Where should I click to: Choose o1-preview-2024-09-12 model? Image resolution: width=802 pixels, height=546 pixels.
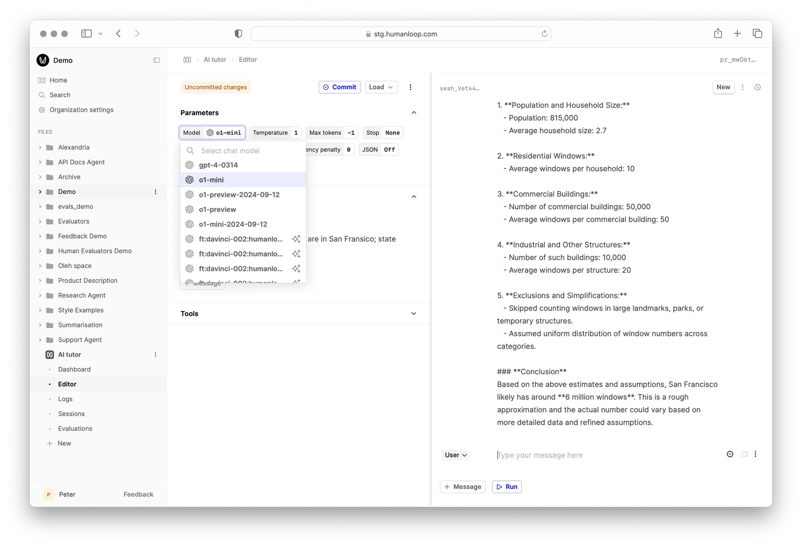coord(243,194)
